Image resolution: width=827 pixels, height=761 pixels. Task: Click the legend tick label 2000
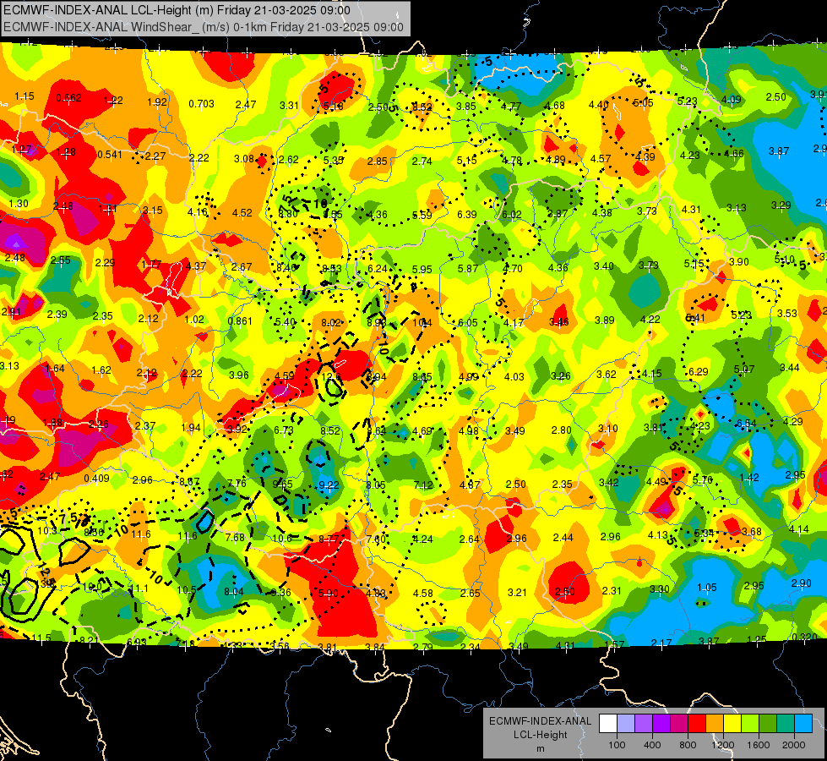click(793, 745)
